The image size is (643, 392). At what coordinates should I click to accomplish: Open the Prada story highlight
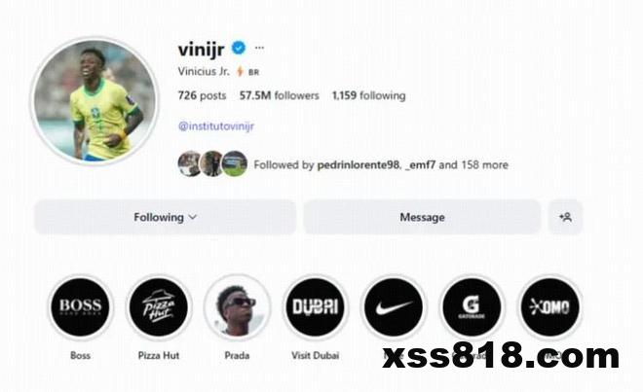point(237,307)
